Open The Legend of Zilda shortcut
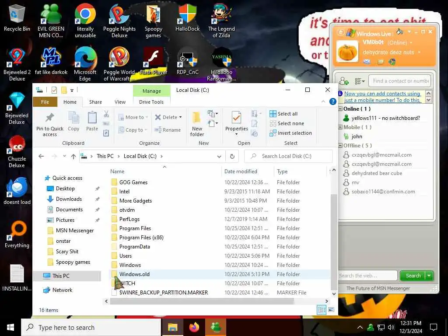The height and width of the screenshot is (336, 448). coord(221,21)
